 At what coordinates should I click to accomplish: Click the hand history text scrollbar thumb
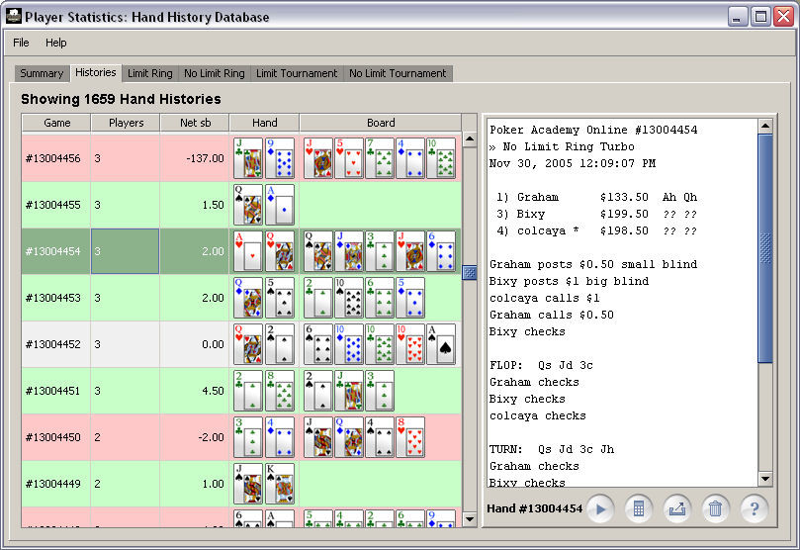(765, 248)
